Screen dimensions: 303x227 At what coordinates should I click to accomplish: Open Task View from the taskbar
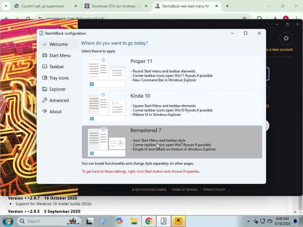(x=90, y=221)
